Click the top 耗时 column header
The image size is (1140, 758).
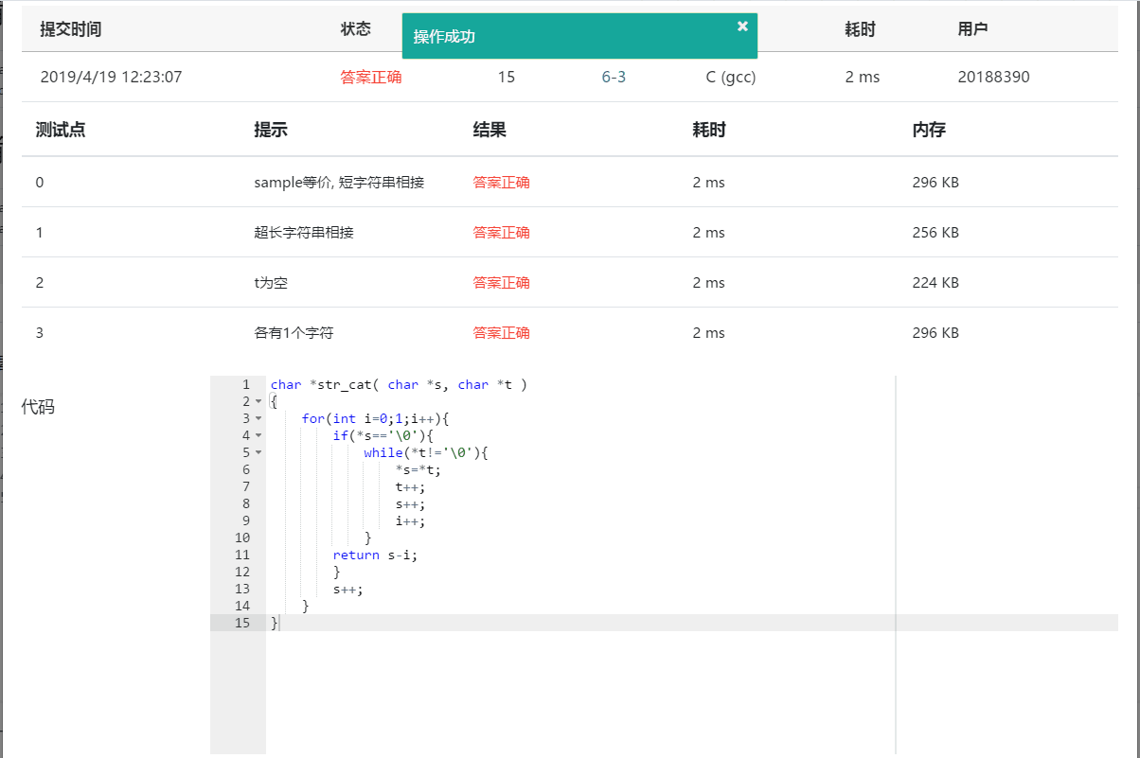(x=860, y=29)
